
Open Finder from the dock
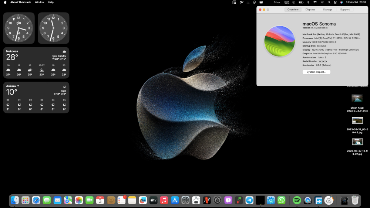tap(15, 200)
